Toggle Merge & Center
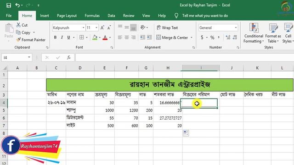 (x=172, y=38)
